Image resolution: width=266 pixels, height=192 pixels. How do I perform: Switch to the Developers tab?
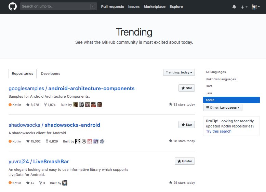tap(51, 73)
